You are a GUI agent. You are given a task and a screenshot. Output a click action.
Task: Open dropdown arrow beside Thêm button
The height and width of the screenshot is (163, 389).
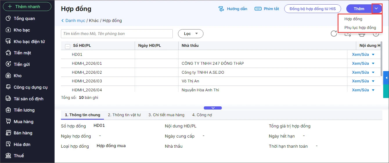click(376, 9)
